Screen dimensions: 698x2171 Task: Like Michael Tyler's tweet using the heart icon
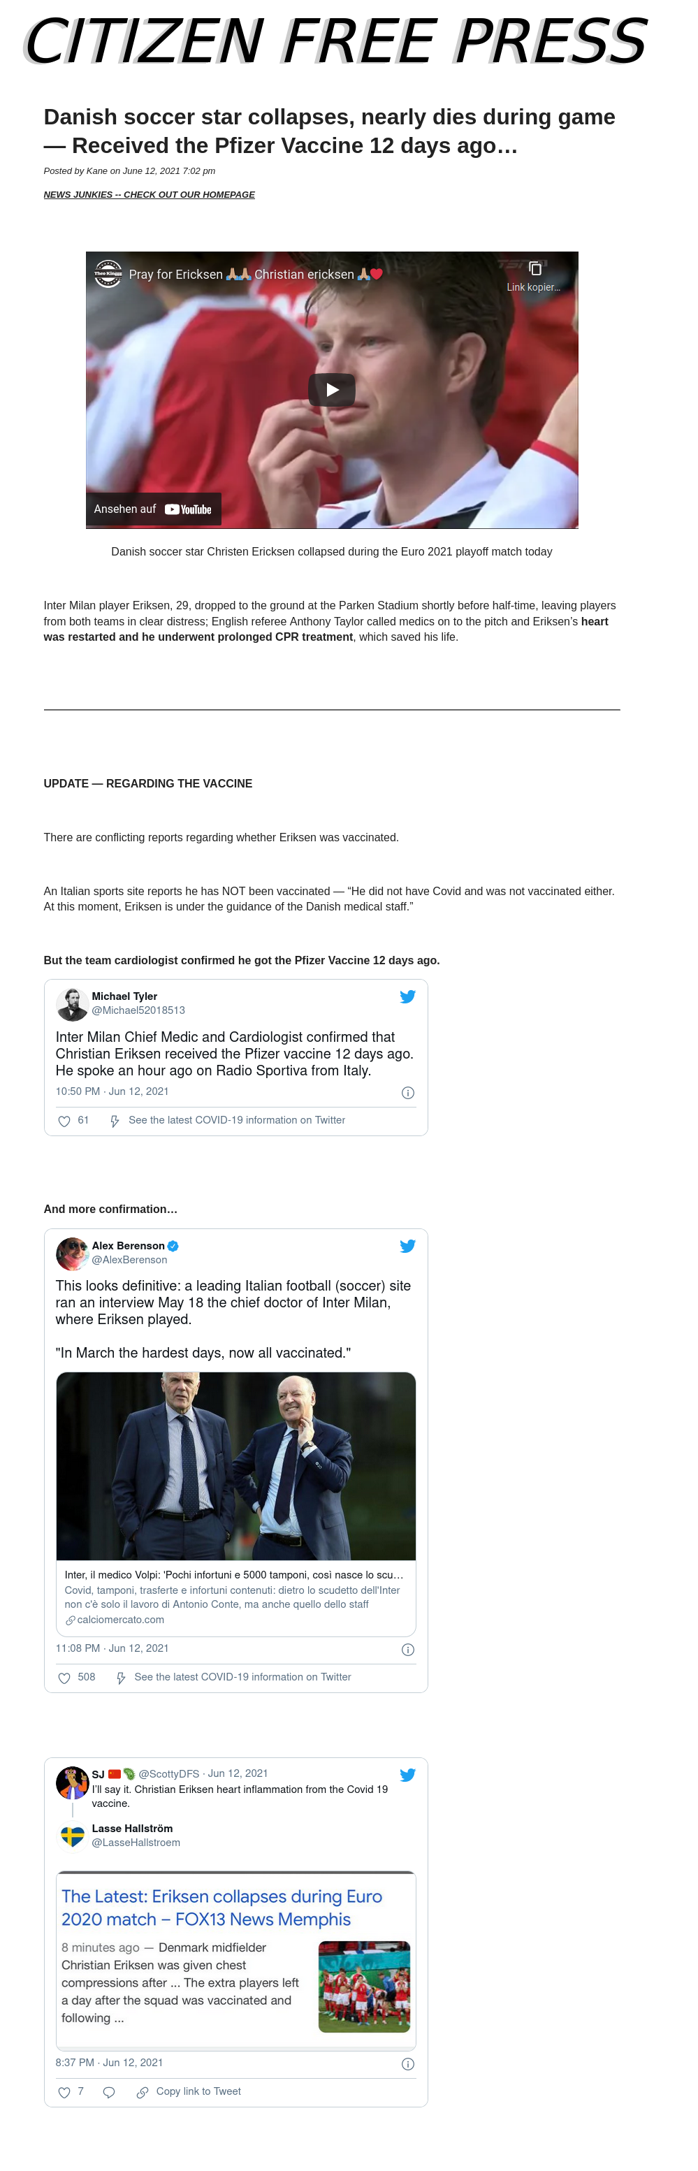coord(64,1121)
